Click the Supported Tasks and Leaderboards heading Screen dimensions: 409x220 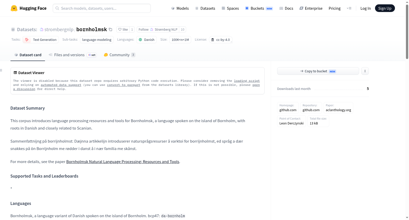tap(44, 176)
